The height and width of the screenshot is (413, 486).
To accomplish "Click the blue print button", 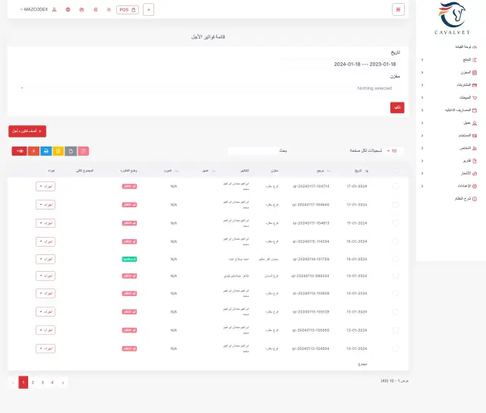I will 46,151.
